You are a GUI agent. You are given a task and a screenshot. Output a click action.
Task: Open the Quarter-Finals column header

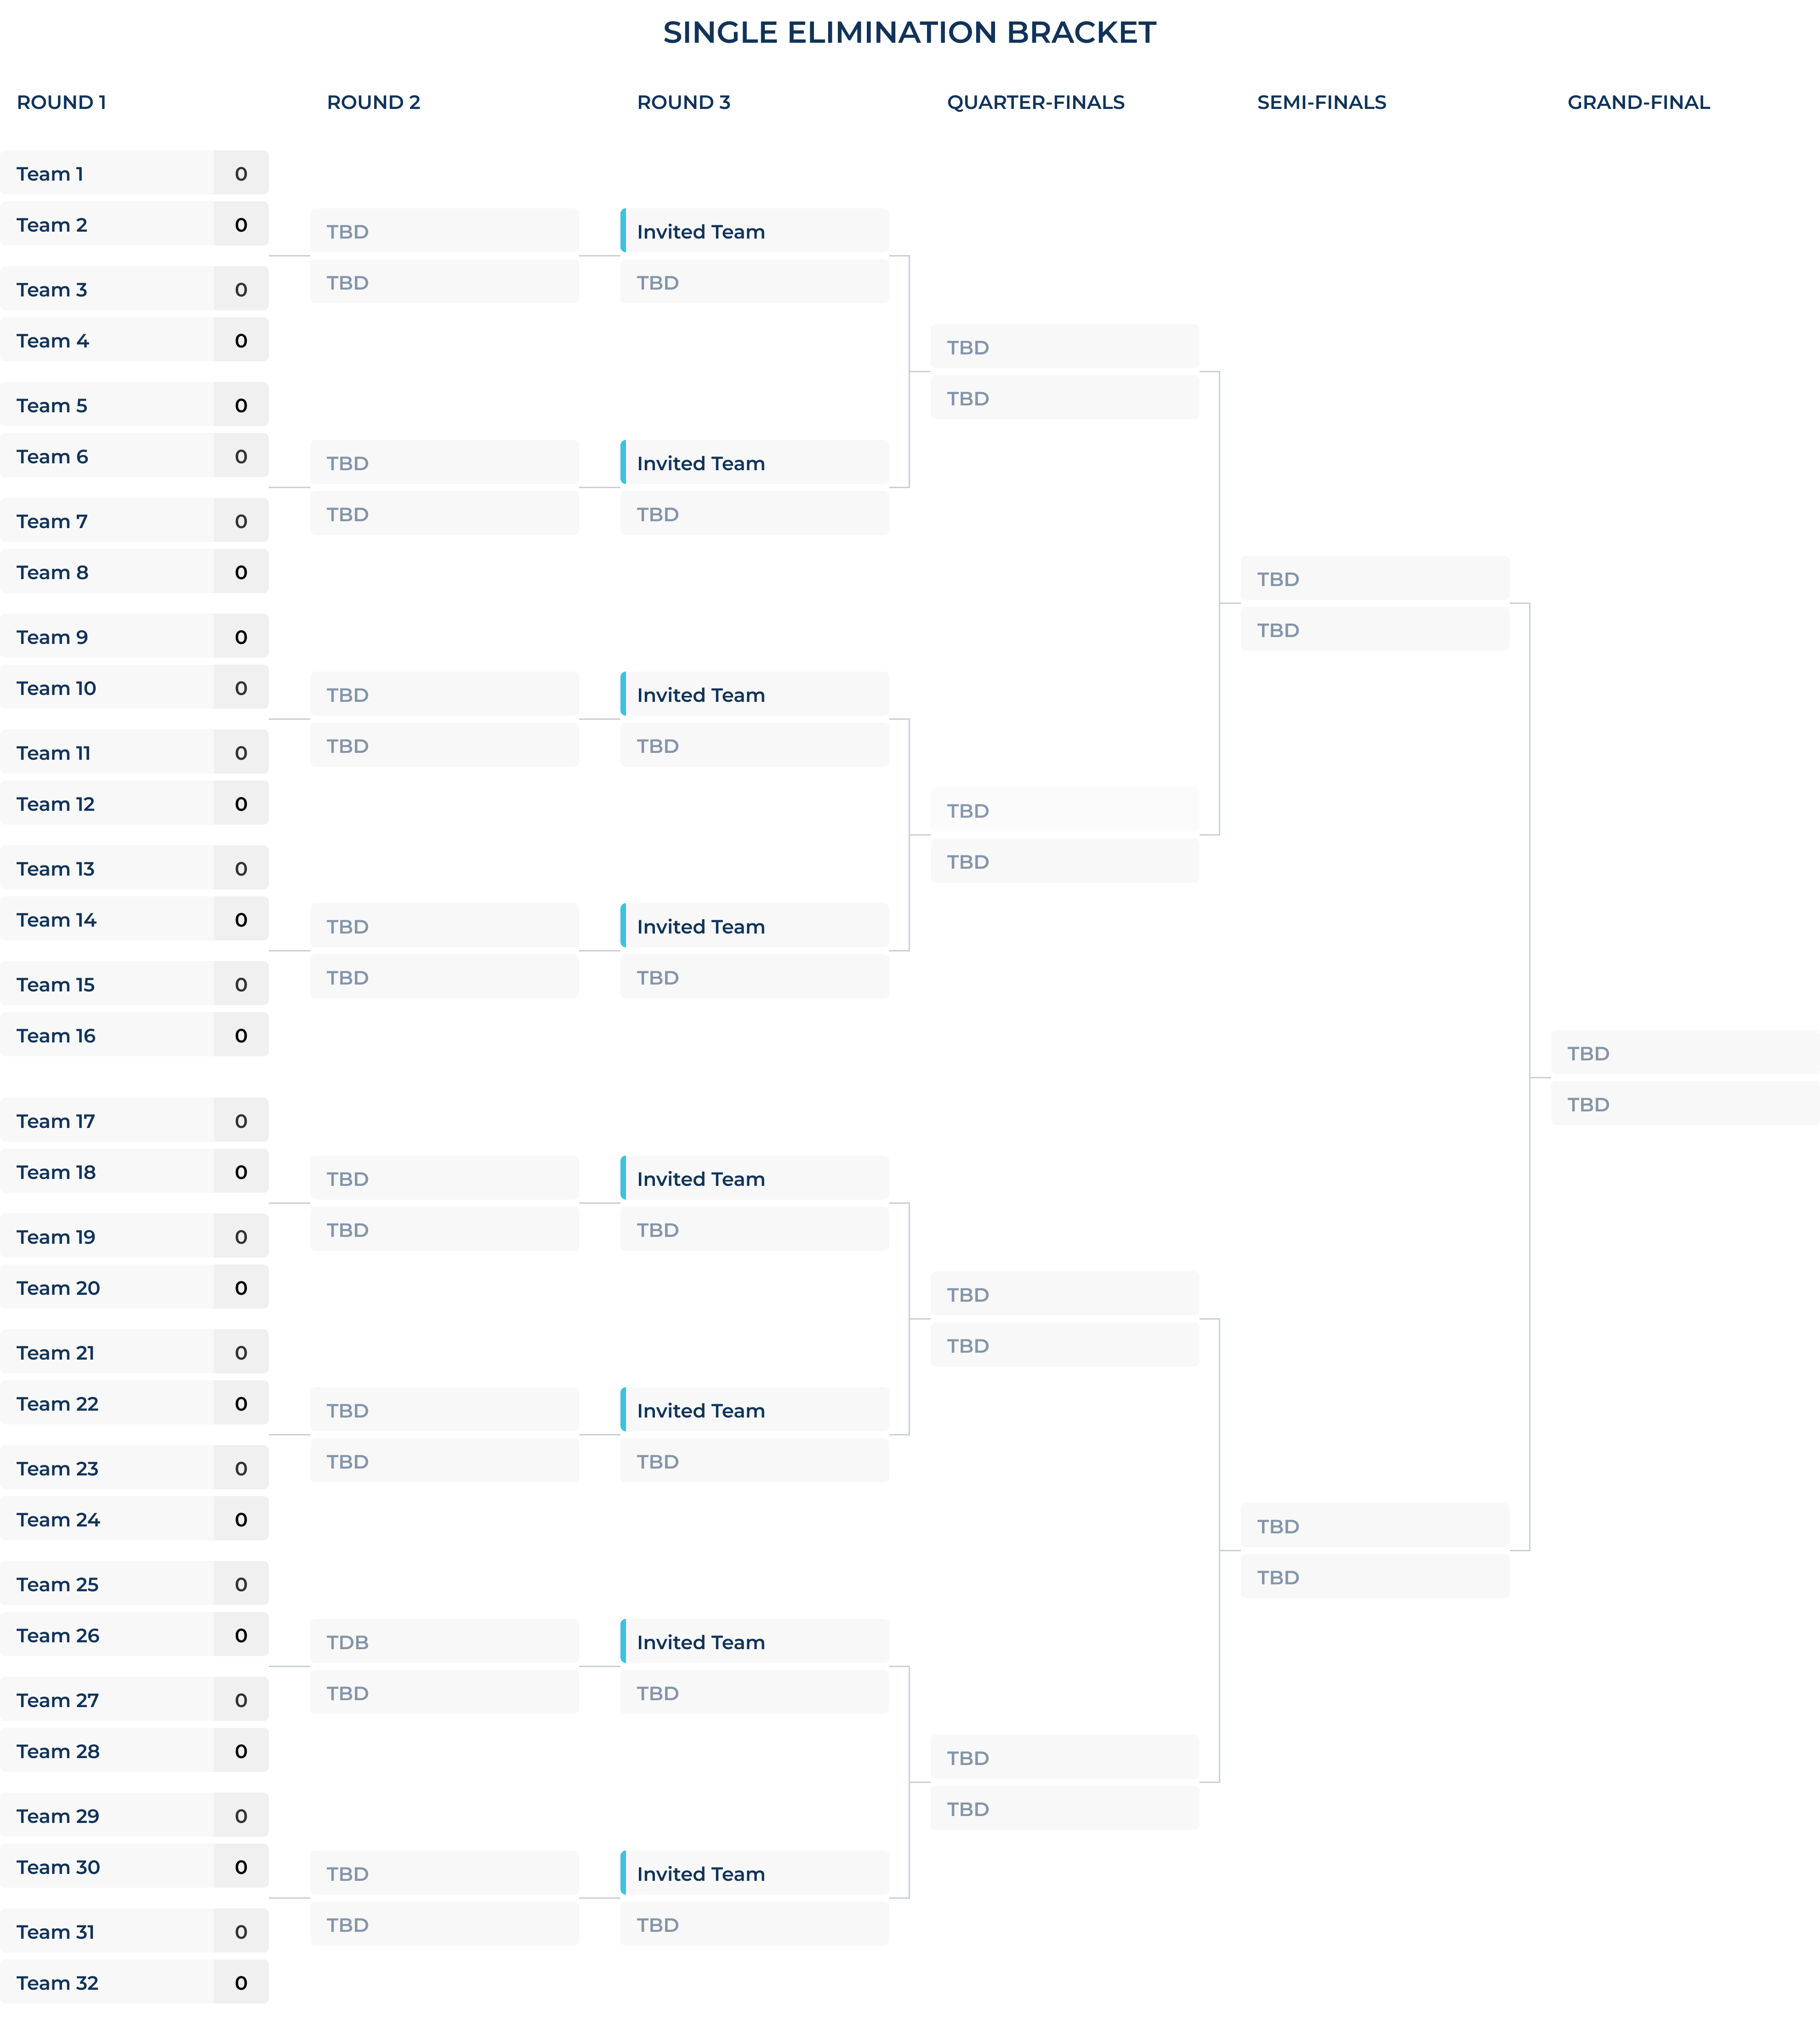[x=1036, y=102]
